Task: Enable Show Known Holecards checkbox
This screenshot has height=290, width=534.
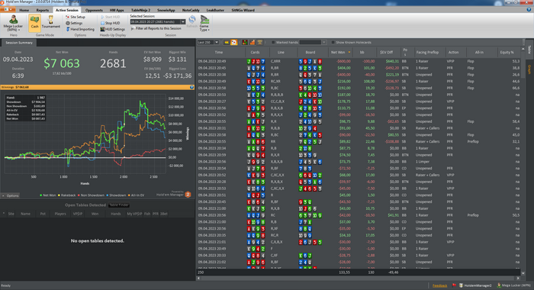Action: (333, 43)
